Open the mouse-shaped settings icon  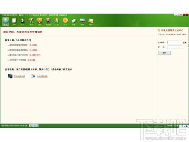click(74, 22)
